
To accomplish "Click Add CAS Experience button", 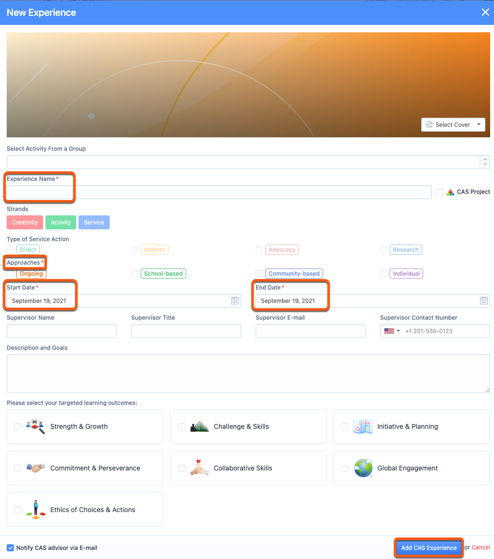I will click(x=429, y=548).
